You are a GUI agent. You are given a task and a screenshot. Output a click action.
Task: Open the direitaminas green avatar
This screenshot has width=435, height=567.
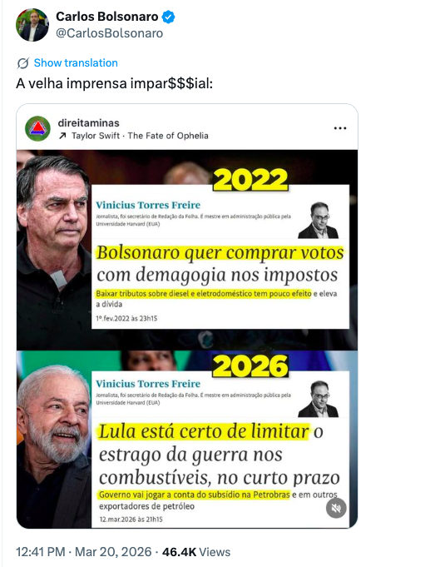click(x=37, y=128)
